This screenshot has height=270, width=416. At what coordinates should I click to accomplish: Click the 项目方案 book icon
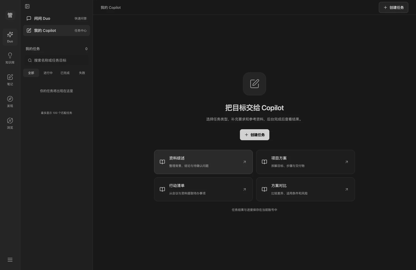pos(264,162)
